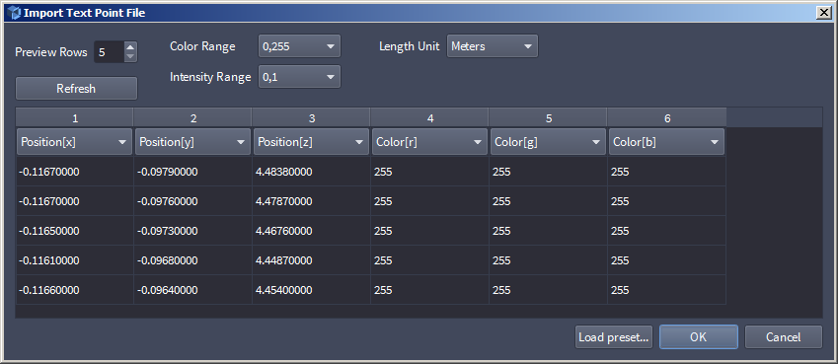Confirm import with OK button
Screen dimensions: 838x364
(699, 337)
